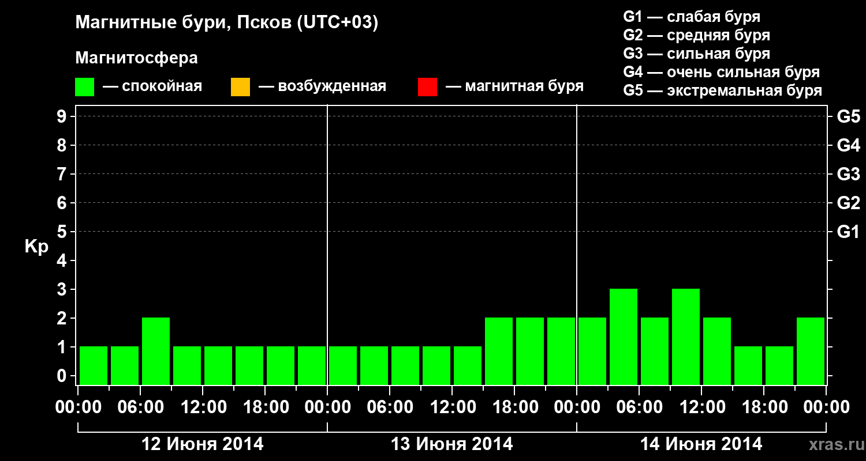Click the right-axis label 'G3'

coord(849,174)
